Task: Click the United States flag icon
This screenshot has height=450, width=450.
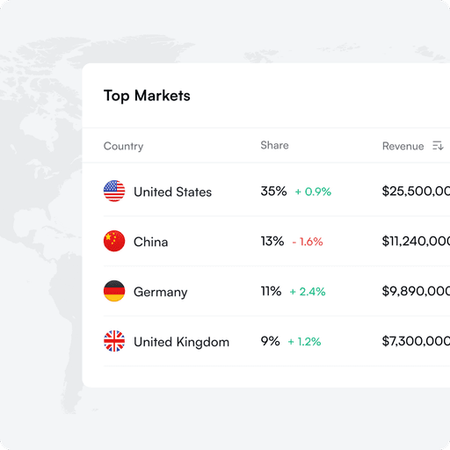Action: coord(114,191)
